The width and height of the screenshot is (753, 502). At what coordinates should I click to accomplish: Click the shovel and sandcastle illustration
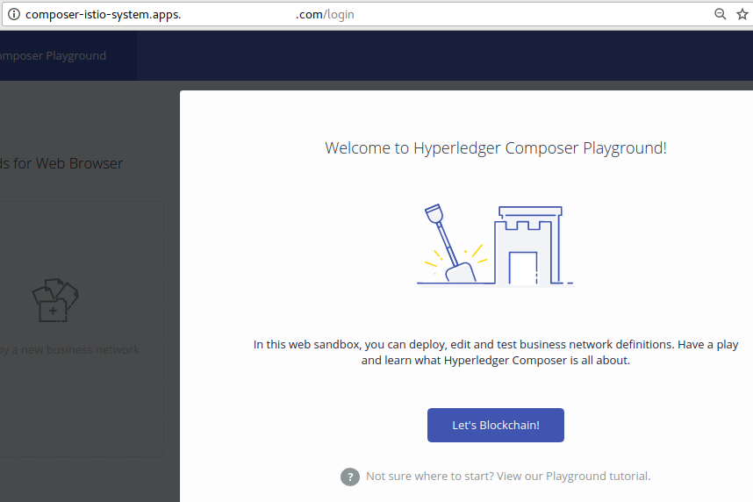click(x=495, y=245)
